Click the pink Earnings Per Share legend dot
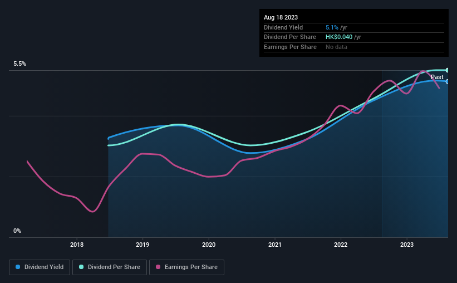 pyautogui.click(x=158, y=267)
